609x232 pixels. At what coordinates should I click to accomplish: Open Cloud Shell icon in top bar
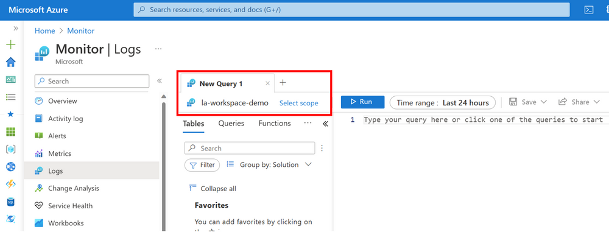[589, 10]
